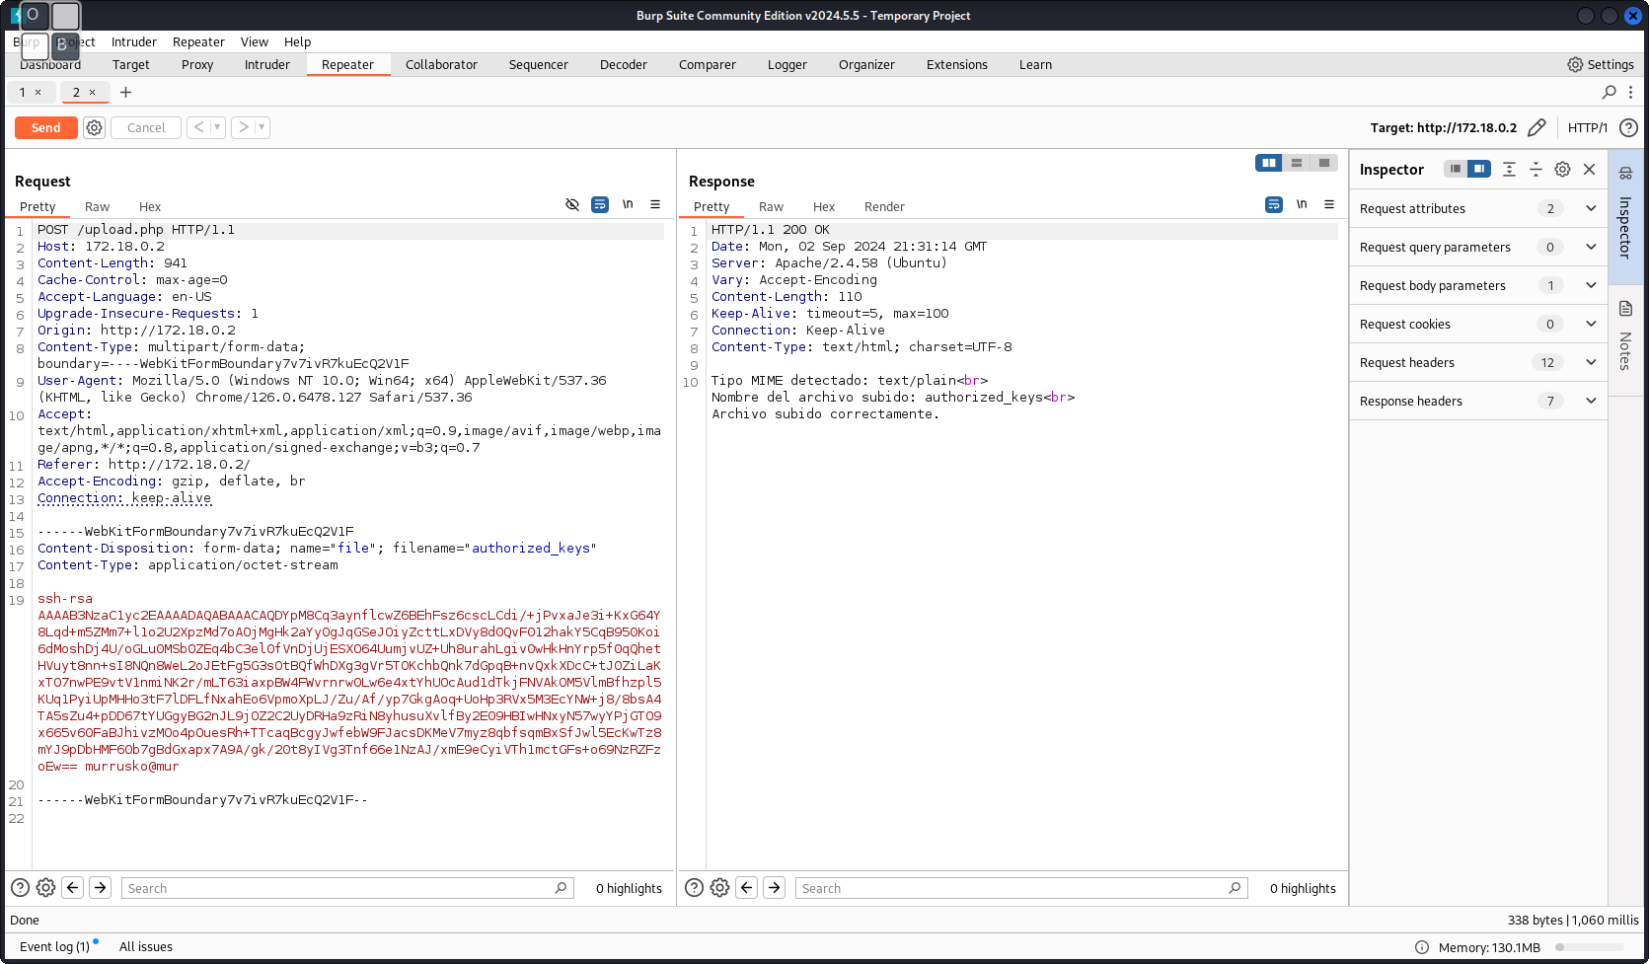This screenshot has height=964, width=1649.
Task: Open the View menu
Action: [255, 41]
